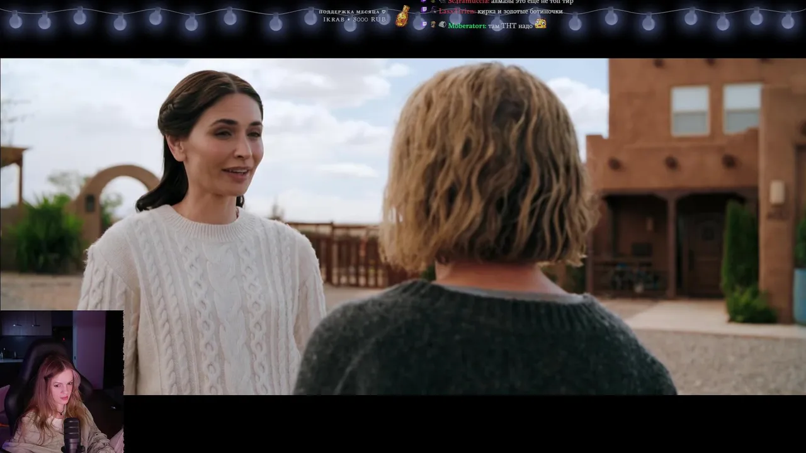This screenshot has width=806, height=453.
Task: Click the Moberator1 username in chat
Action: point(467,26)
